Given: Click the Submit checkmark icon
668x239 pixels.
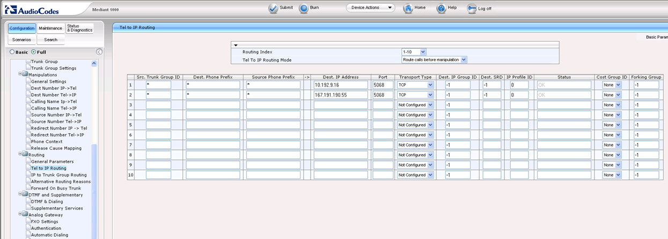Looking at the screenshot, I should click(273, 8).
